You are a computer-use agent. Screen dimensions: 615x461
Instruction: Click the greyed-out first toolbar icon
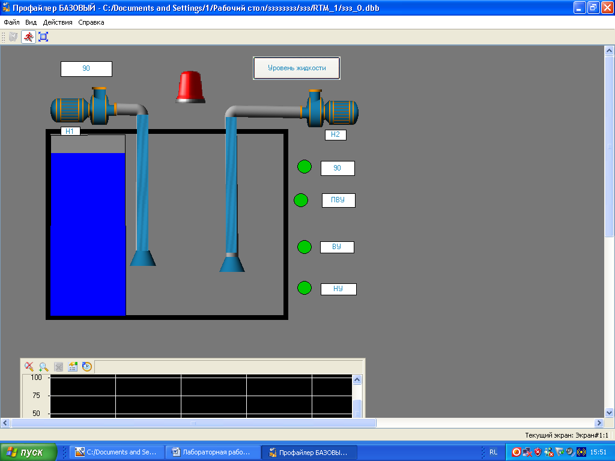point(13,37)
